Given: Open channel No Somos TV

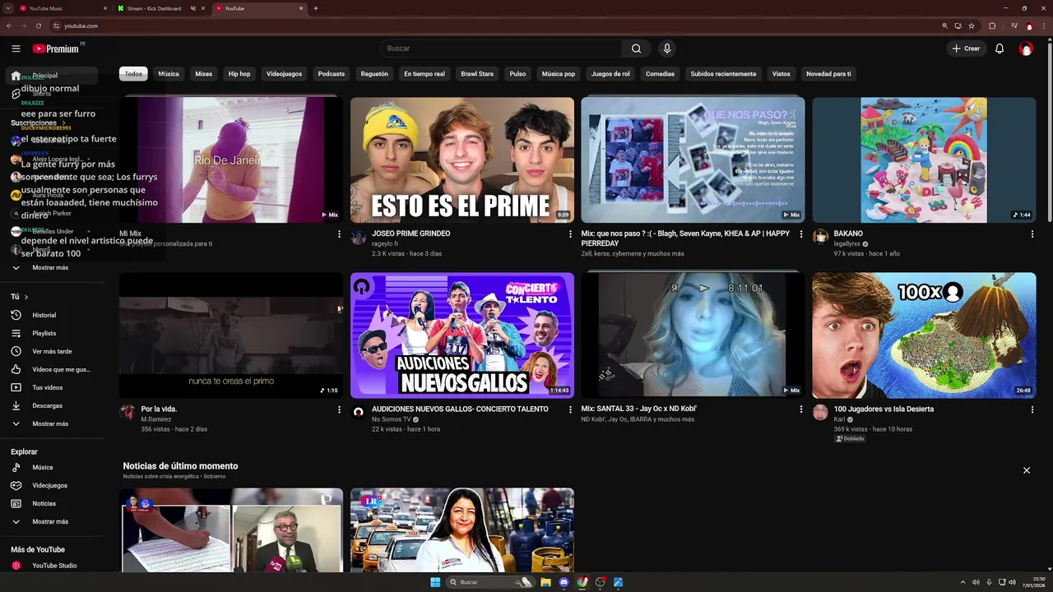Looking at the screenshot, I should 391,419.
